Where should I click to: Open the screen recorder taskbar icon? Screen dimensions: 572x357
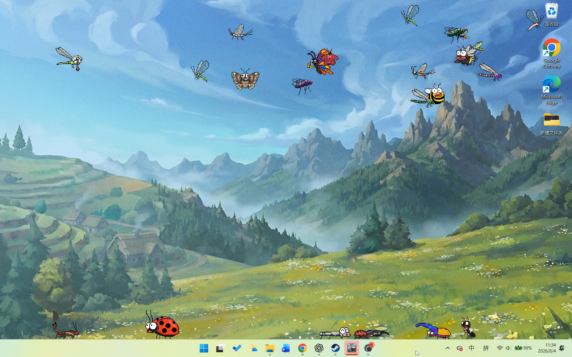click(x=369, y=348)
